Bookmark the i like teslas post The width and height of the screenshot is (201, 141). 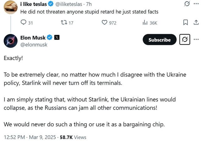click(185, 23)
